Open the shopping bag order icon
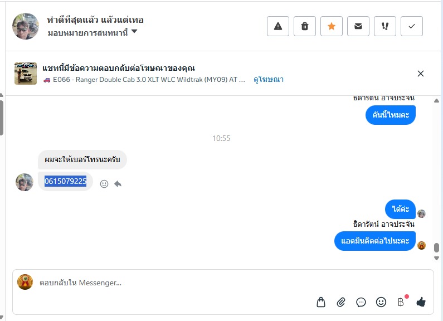The height and width of the screenshot is (321, 443). point(321,302)
